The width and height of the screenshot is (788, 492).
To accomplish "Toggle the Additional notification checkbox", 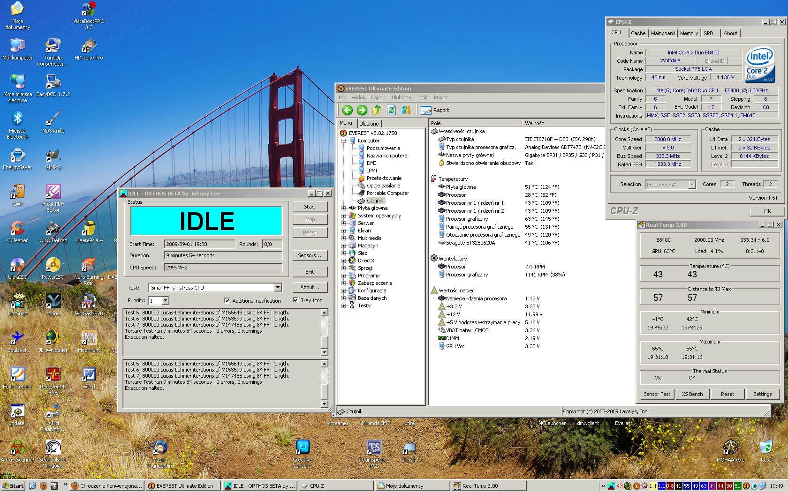I will (x=227, y=300).
